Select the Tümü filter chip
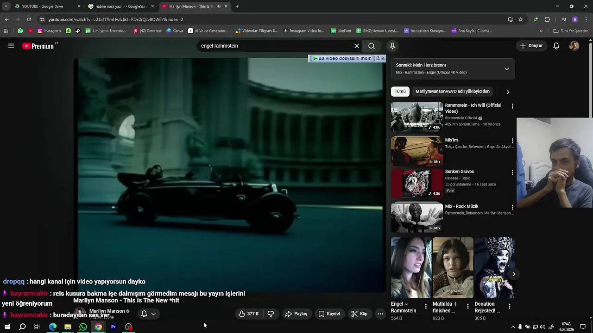The width and height of the screenshot is (593, 333). (400, 92)
